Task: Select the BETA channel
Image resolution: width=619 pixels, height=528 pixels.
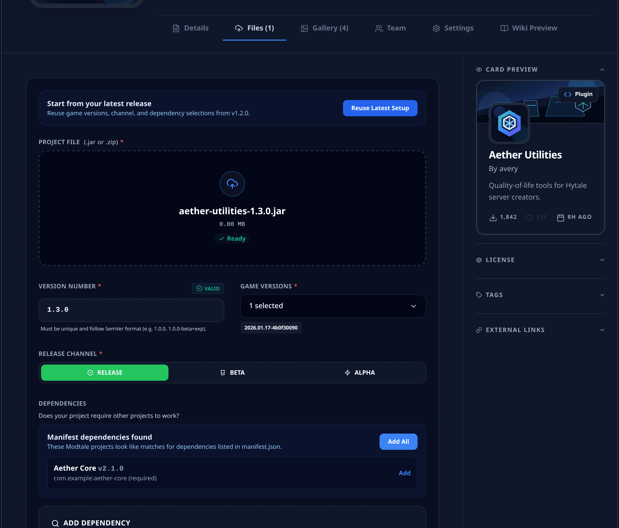Action: (x=232, y=373)
